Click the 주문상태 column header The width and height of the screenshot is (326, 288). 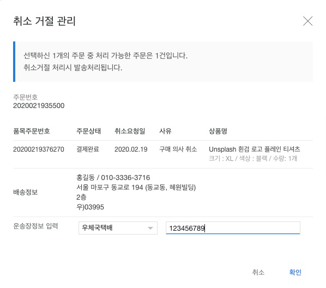pos(88,131)
